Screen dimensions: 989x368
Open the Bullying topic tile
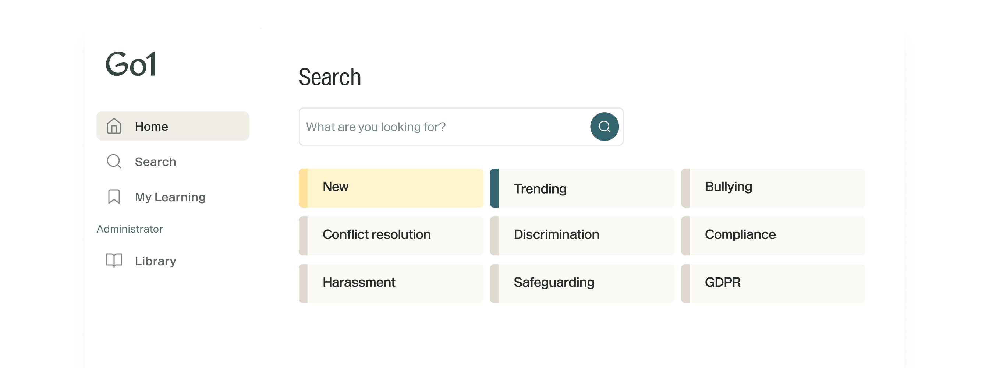(773, 188)
